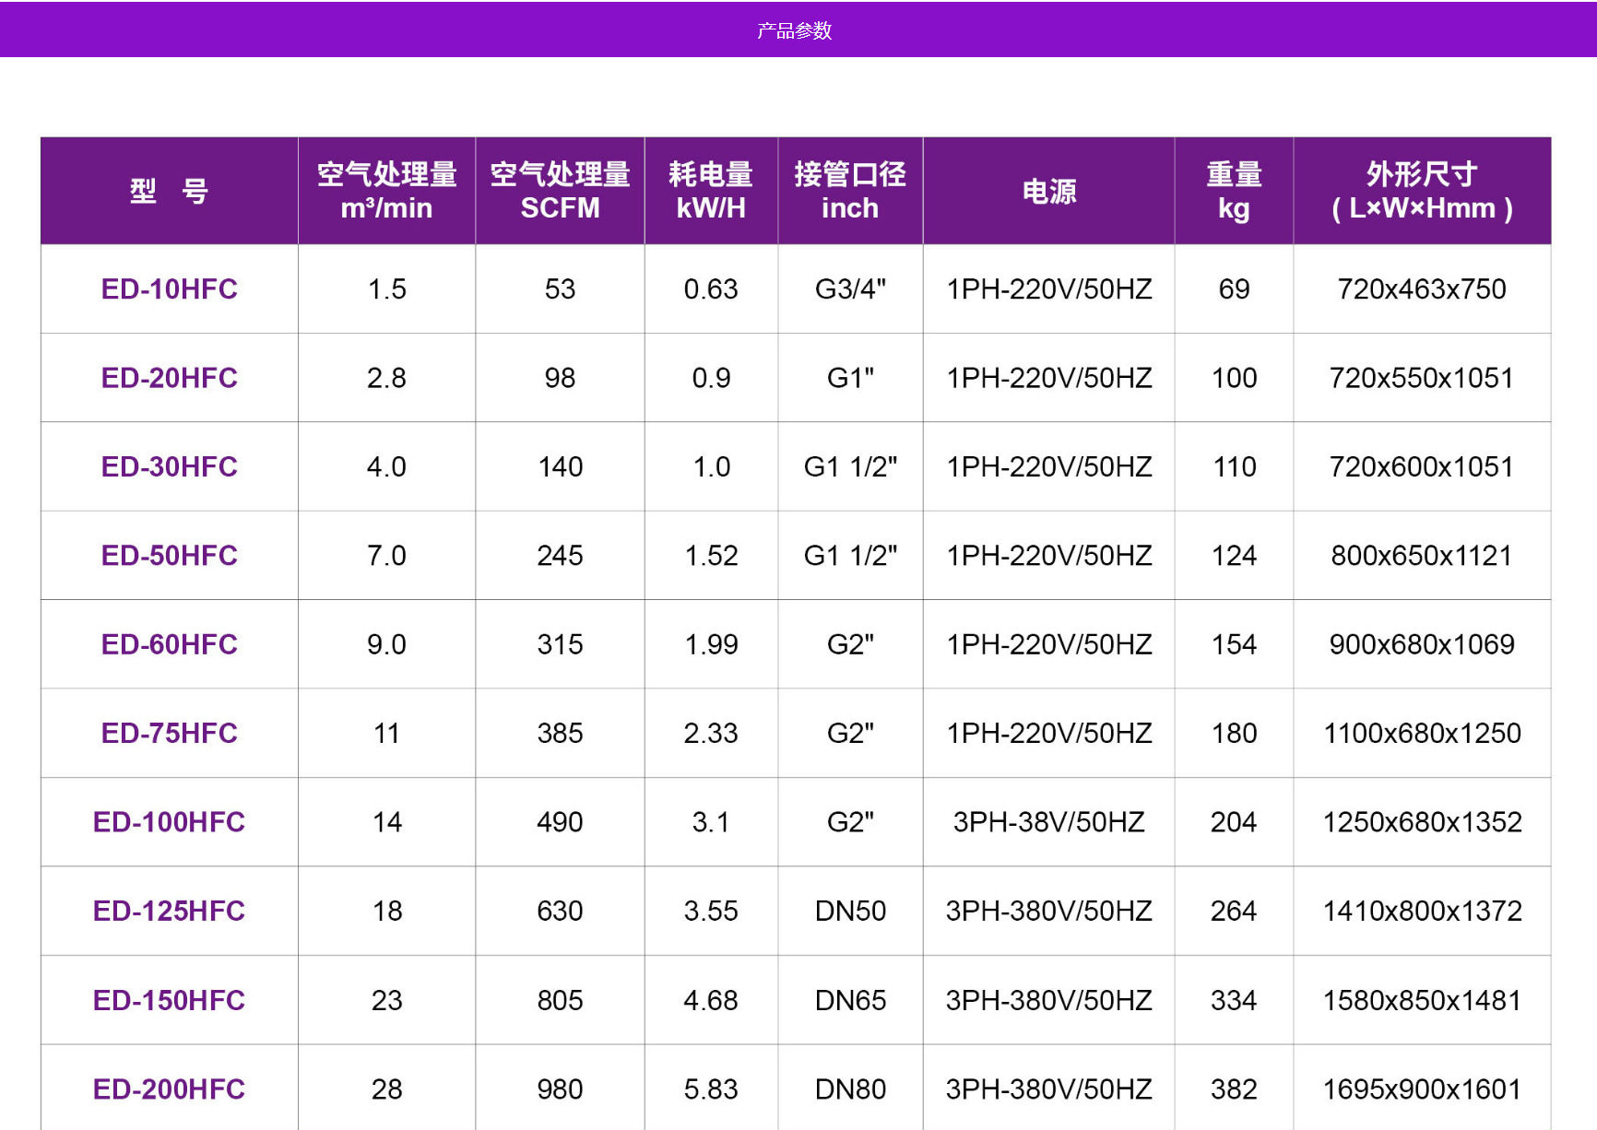Viewport: 1597px width, 1130px height.
Task: Click the 重量 kg column header
Action: tap(1234, 191)
